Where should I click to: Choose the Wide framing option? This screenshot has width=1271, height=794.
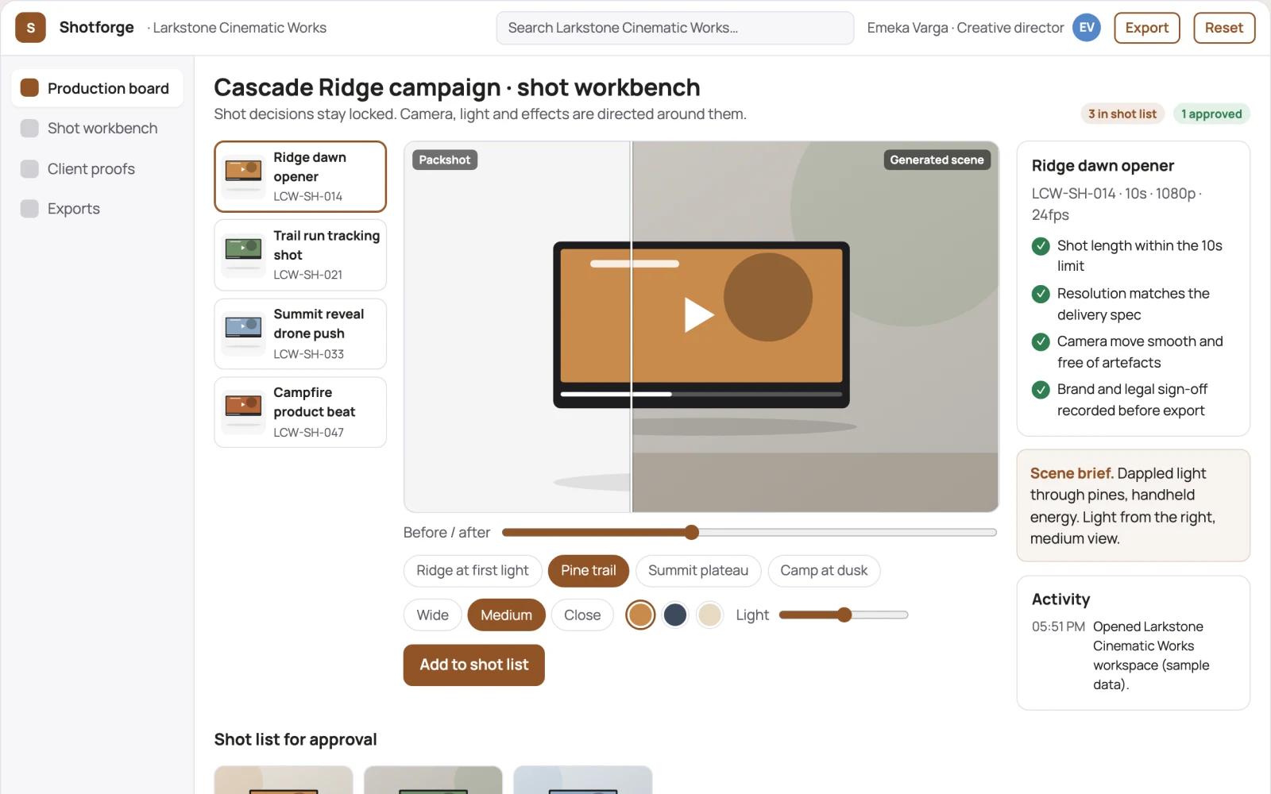tap(433, 615)
